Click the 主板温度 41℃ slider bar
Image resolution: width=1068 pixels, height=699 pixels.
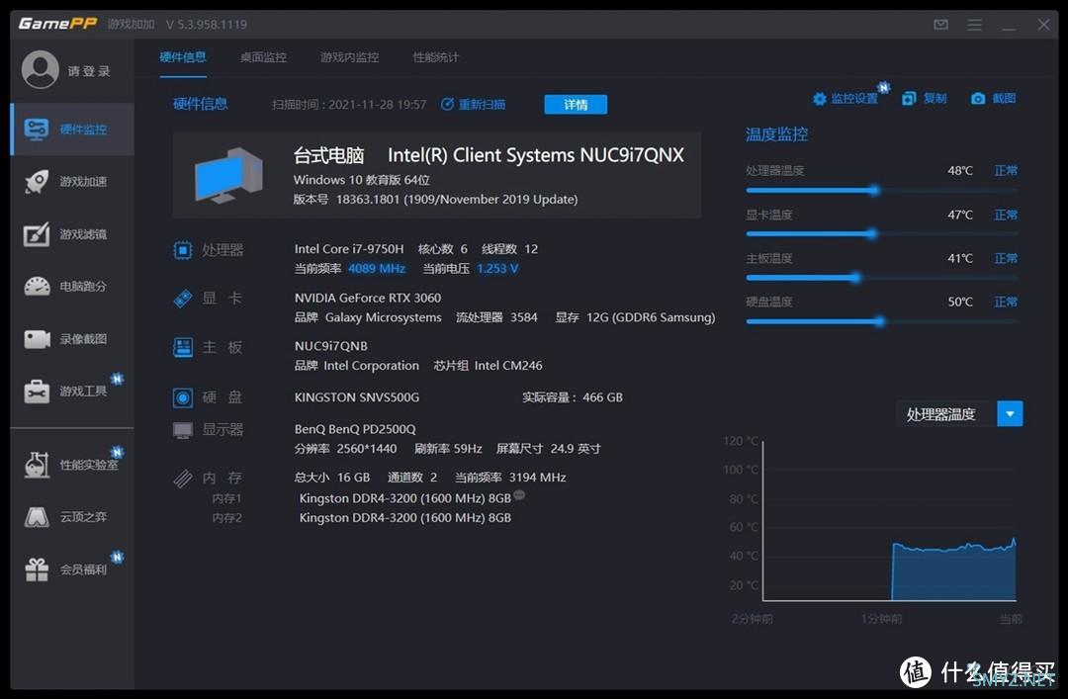881,278
